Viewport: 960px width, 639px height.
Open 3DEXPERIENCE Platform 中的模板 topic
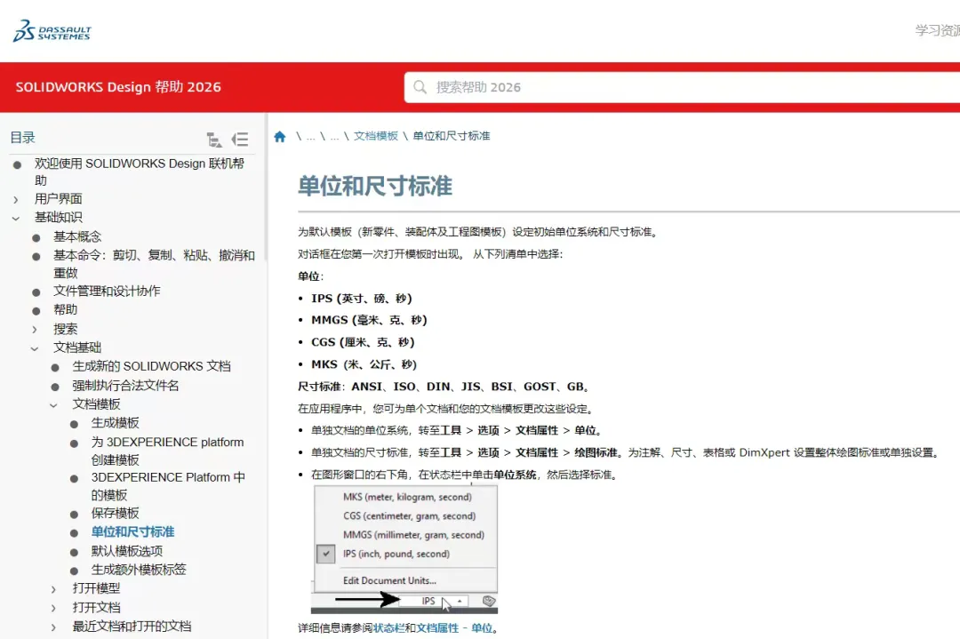[x=168, y=486]
